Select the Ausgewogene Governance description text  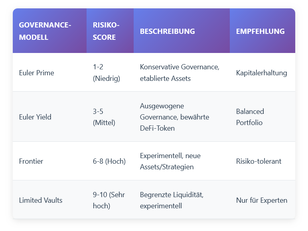tap(175, 117)
